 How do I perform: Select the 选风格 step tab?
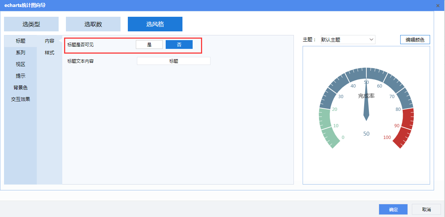click(x=155, y=24)
